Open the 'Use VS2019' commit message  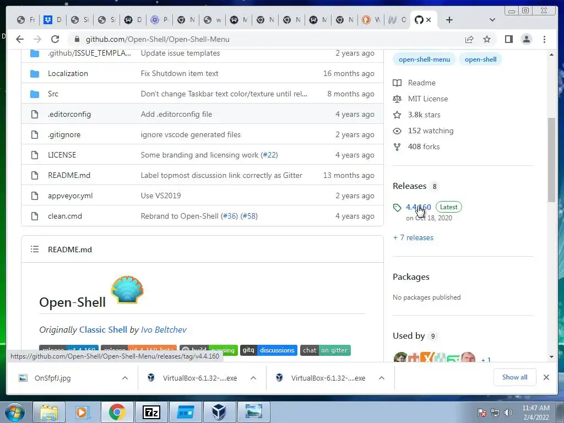coord(161,196)
